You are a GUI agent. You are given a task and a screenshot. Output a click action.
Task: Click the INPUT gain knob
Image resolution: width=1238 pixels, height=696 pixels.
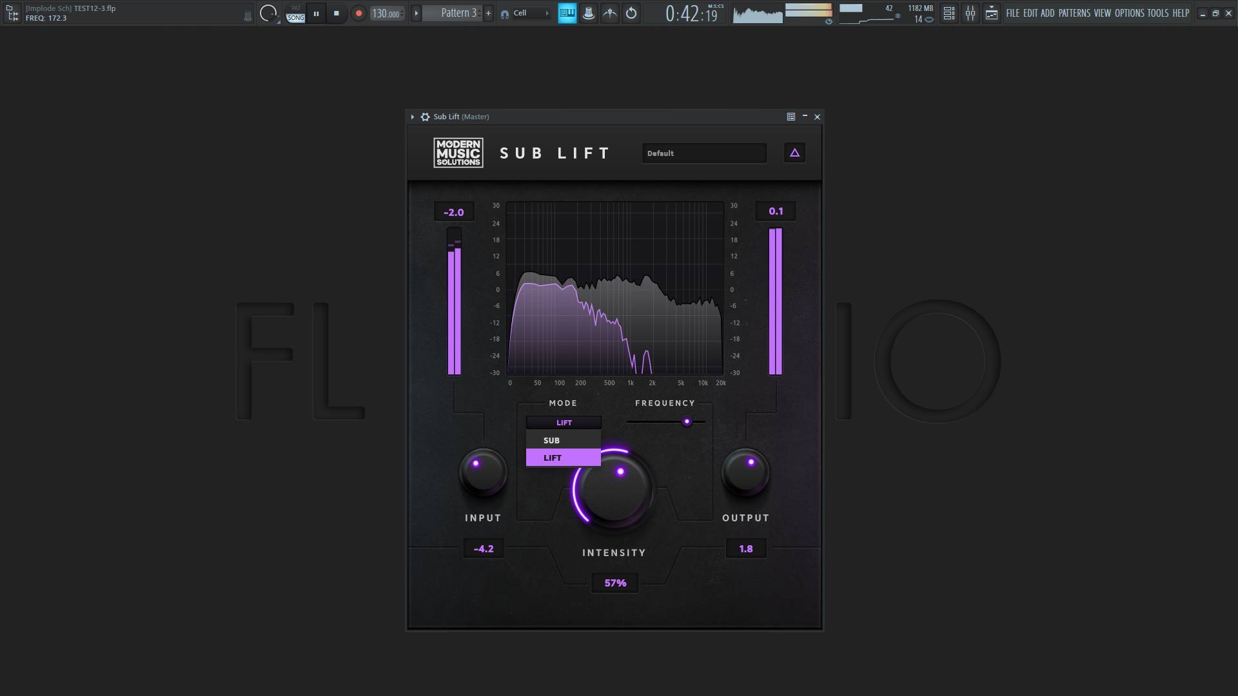click(483, 472)
